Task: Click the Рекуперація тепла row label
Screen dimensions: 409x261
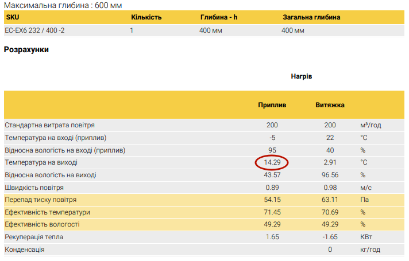Action: (34, 237)
